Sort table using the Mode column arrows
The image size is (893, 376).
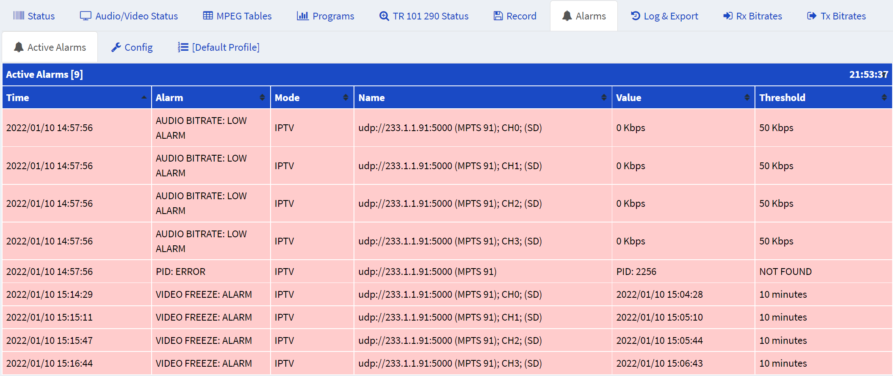point(346,97)
